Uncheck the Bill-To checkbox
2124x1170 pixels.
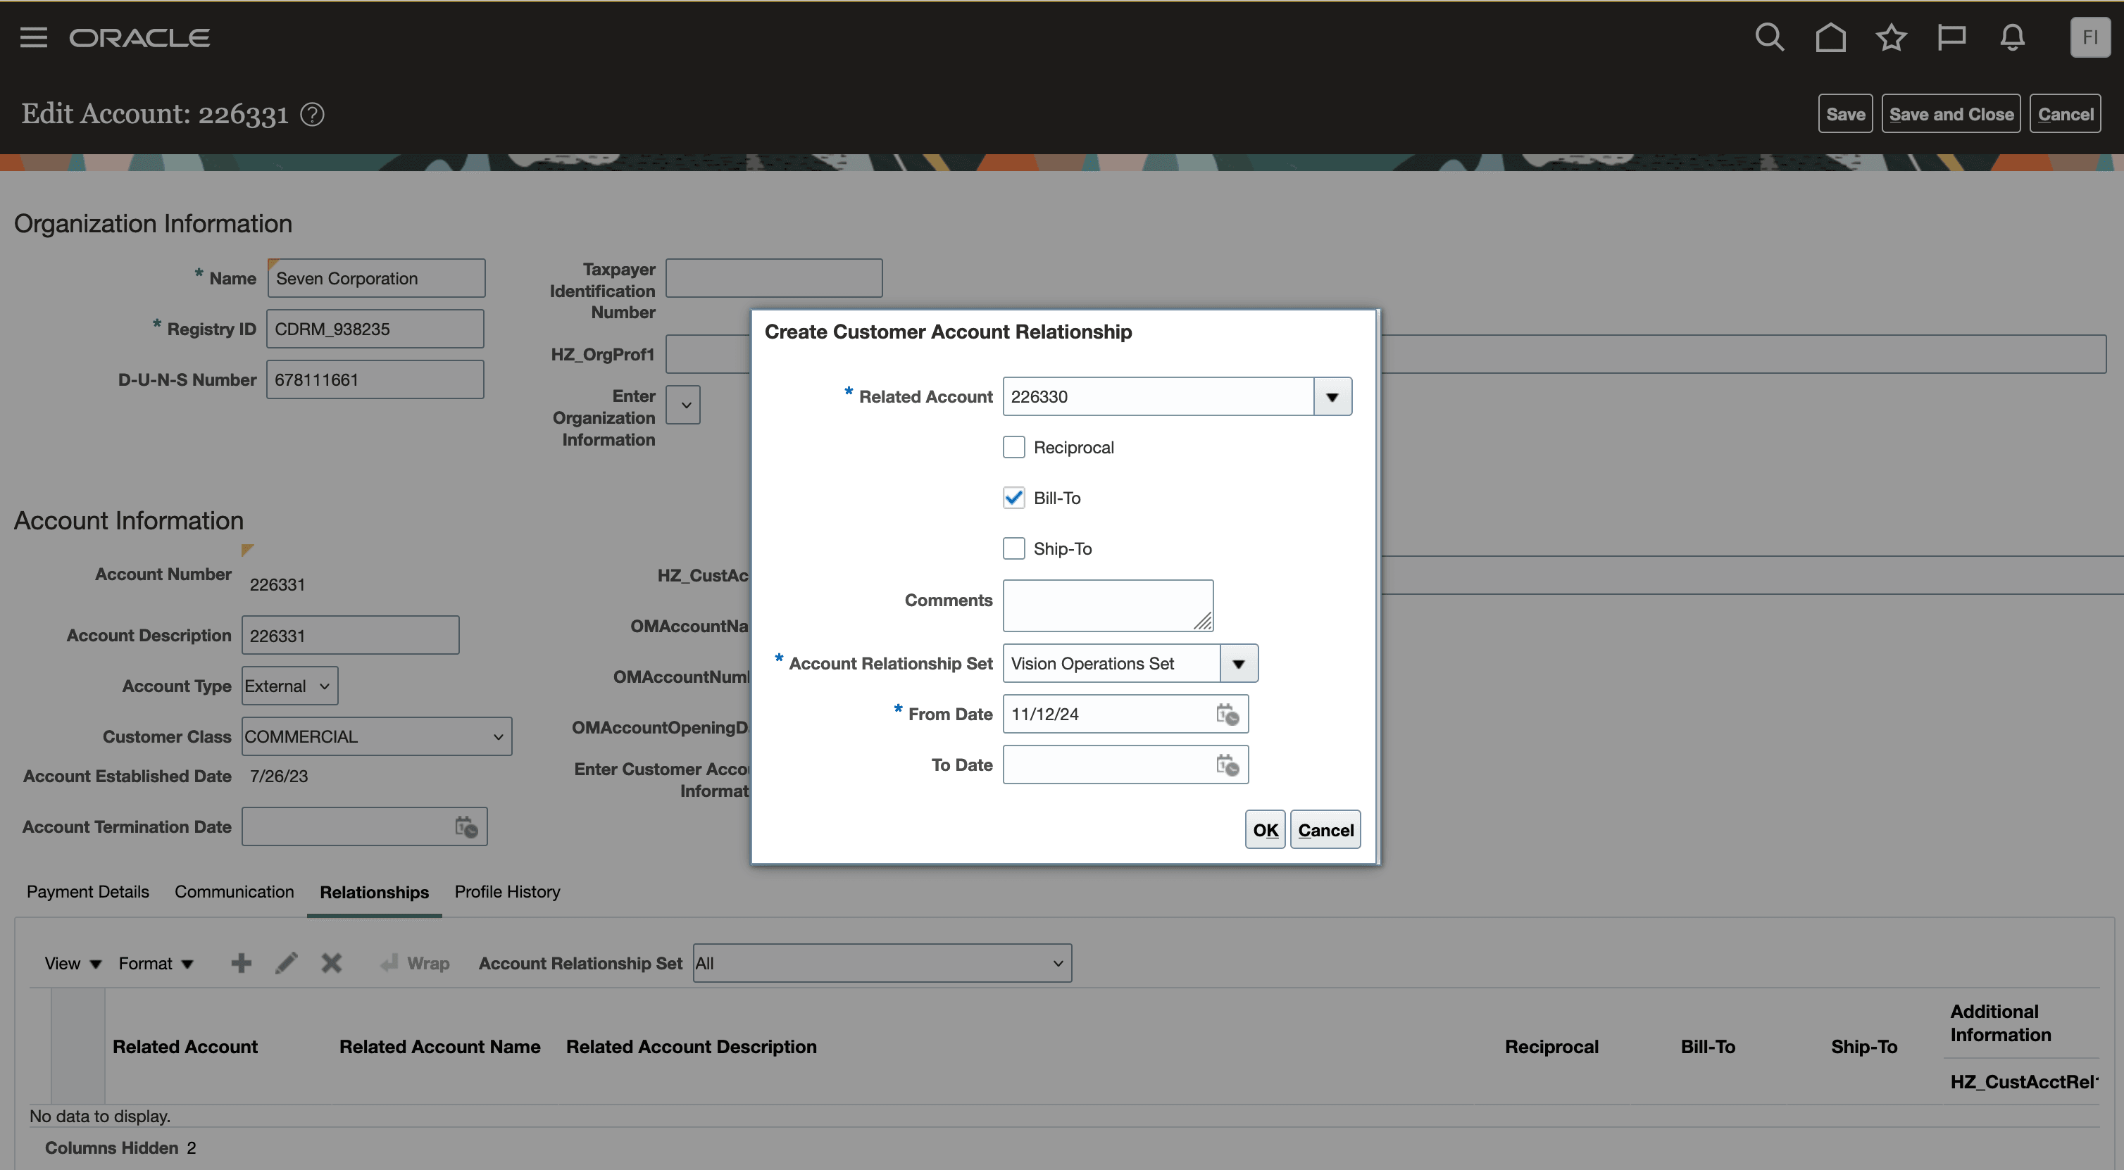click(1013, 498)
